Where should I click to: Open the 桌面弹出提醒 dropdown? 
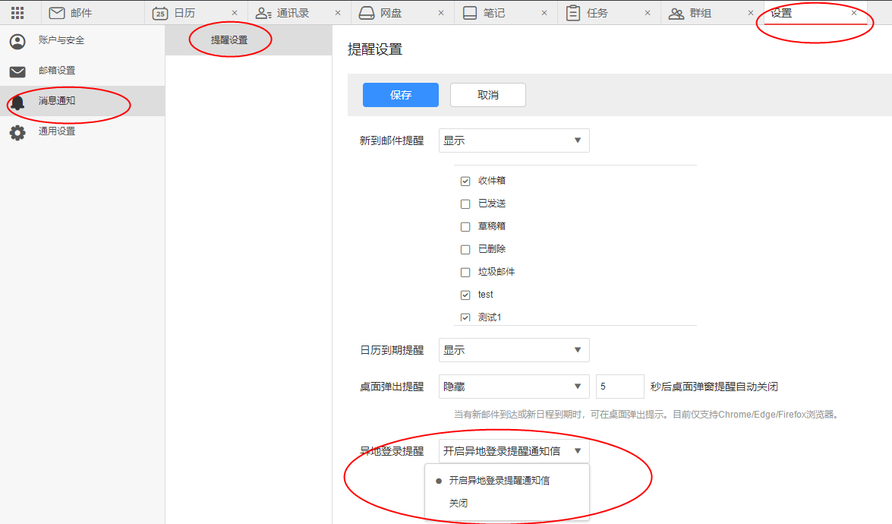(x=514, y=387)
